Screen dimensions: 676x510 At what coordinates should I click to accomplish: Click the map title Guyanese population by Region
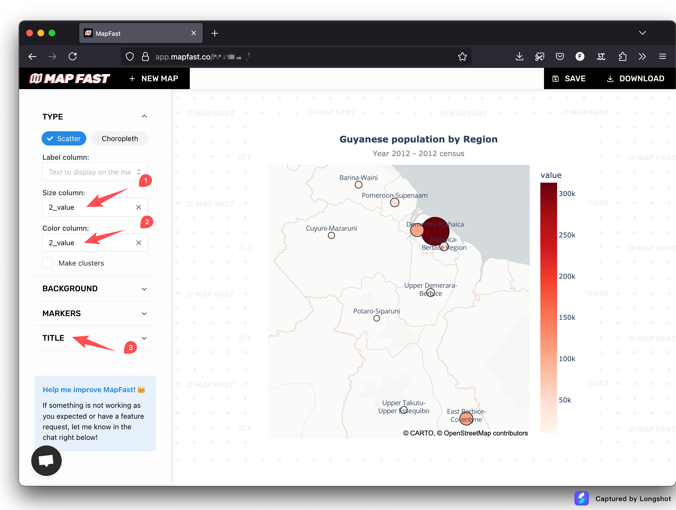[x=418, y=139]
